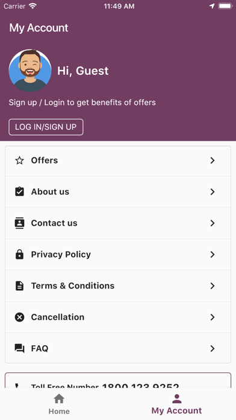The width and height of the screenshot is (236, 420).
Task: Expand Contact us with its chevron
Action: click(212, 223)
